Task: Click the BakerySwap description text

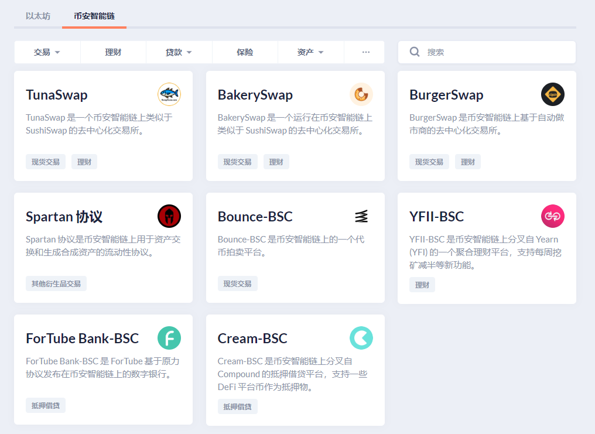Action: [295, 124]
